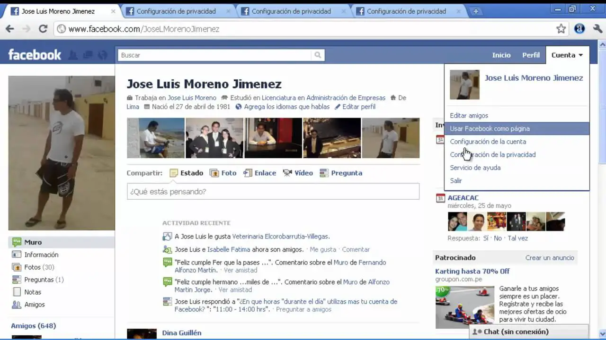Click the Editar perfil pencil icon

coord(337,107)
